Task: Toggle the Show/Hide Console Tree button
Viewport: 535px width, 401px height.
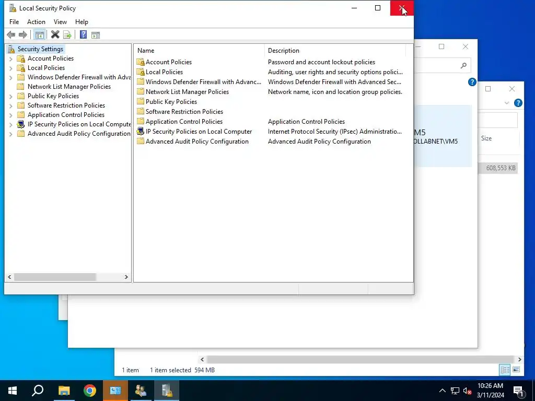Action: click(40, 34)
